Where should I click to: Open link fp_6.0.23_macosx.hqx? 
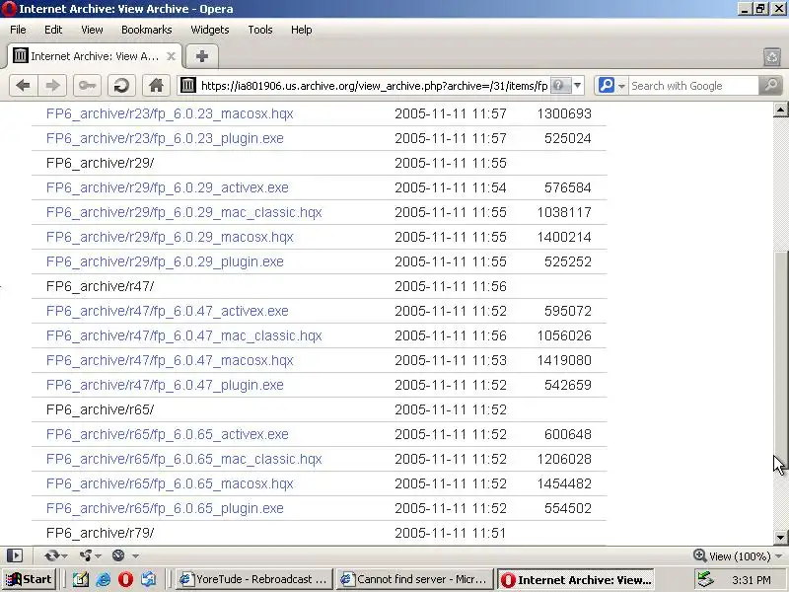[170, 113]
